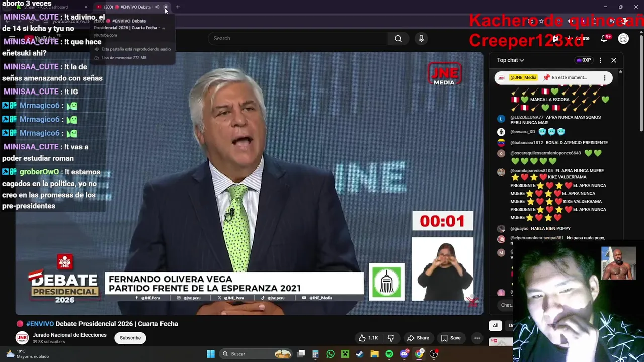Image resolution: width=644 pixels, height=362 pixels.
Task: Select the All filter chip
Action: [496, 325]
